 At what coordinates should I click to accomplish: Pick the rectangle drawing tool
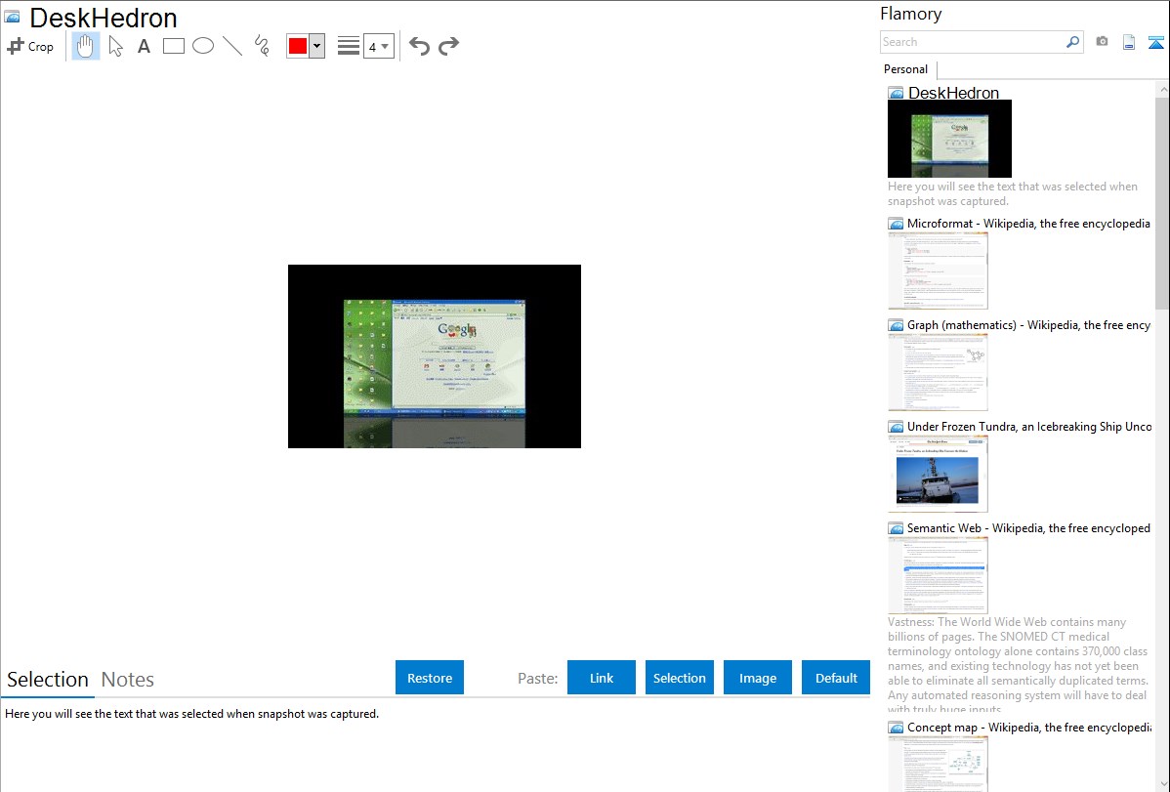[174, 46]
